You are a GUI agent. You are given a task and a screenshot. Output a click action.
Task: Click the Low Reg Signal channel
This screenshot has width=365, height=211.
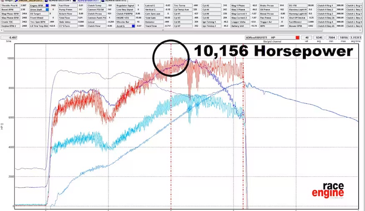[125, 10]
